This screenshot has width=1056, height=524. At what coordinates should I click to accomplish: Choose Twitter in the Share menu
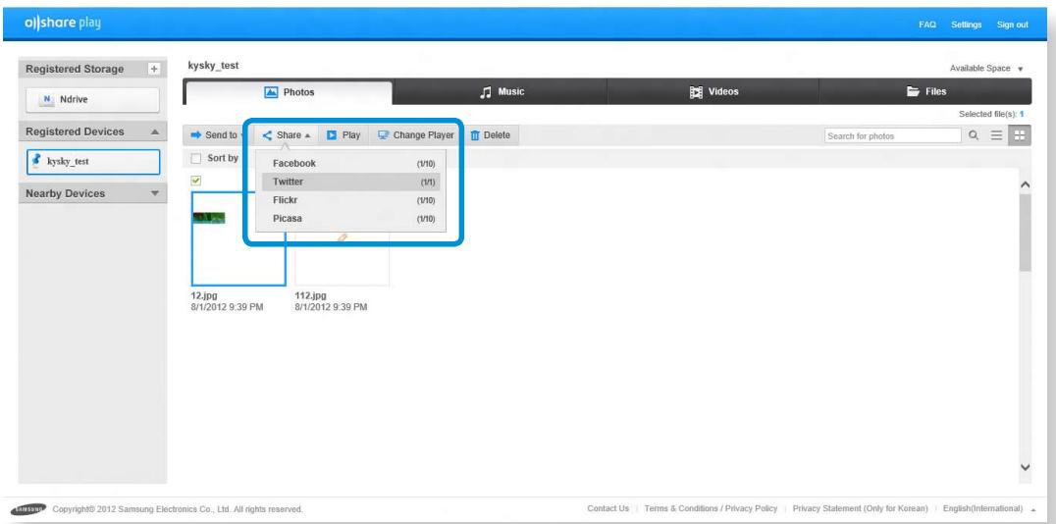click(x=351, y=182)
